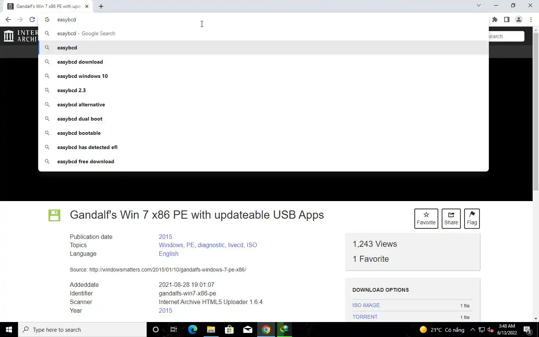This screenshot has width=539, height=337.
Task: Open the tab search chevron in title bar
Action: (478, 5)
